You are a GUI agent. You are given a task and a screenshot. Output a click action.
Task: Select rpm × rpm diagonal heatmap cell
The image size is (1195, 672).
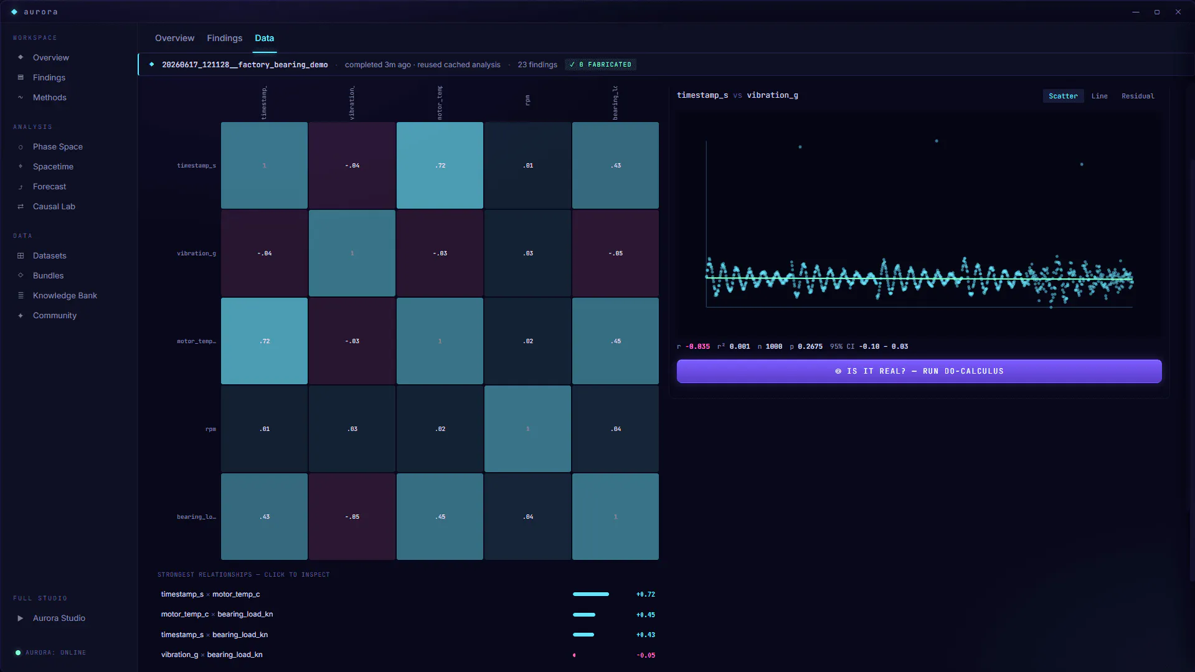click(527, 428)
